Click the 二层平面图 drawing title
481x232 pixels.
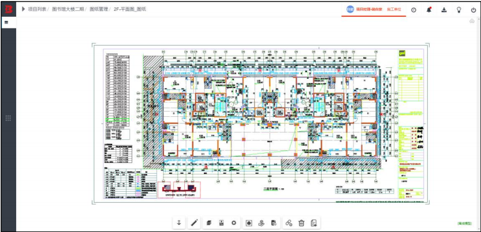click(x=271, y=189)
